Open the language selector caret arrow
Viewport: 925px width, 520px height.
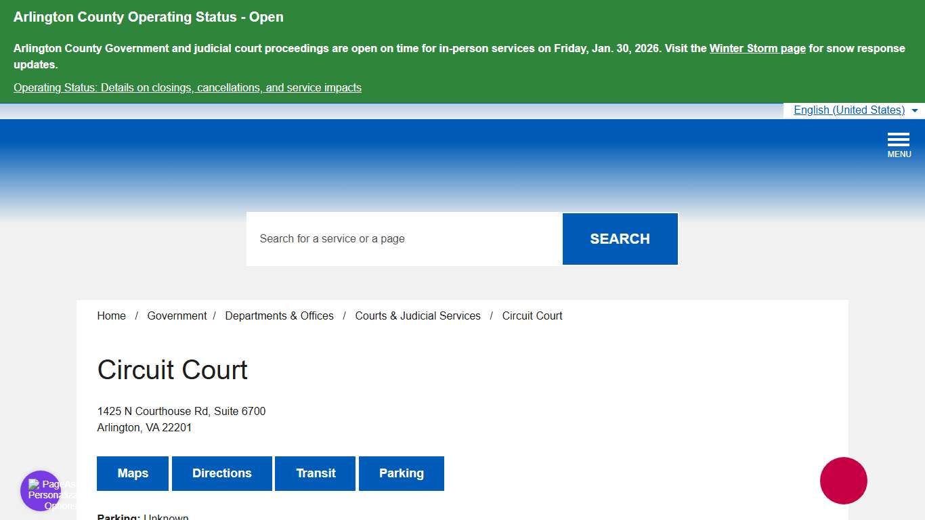(915, 110)
